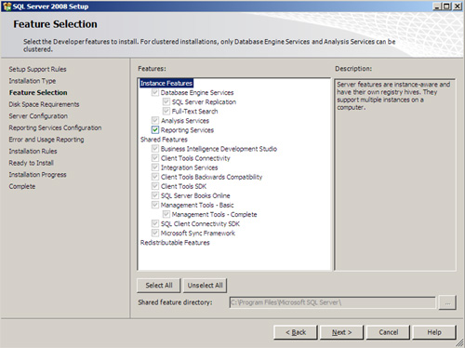Toggle the Client Tools SDK checkbox
The height and width of the screenshot is (348, 465).
tap(155, 186)
